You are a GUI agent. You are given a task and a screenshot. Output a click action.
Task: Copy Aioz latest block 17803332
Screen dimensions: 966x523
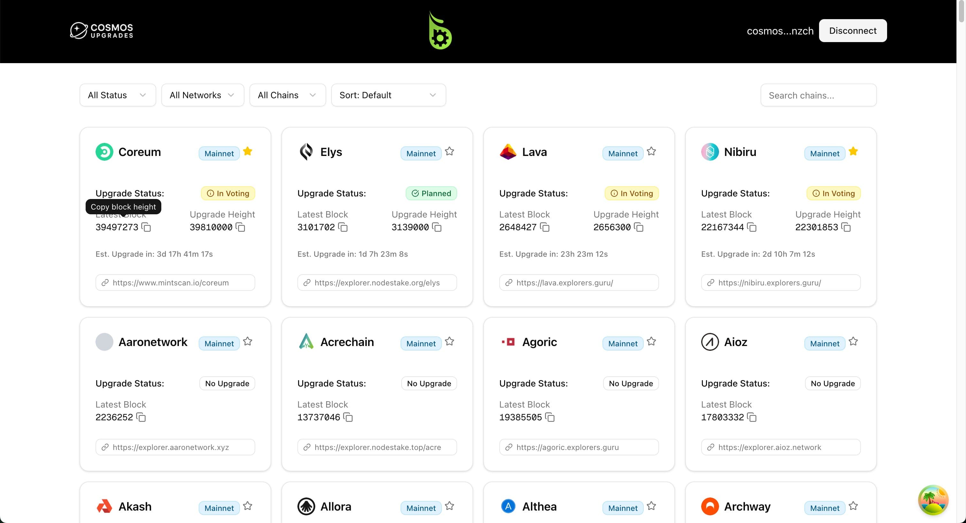point(752,417)
